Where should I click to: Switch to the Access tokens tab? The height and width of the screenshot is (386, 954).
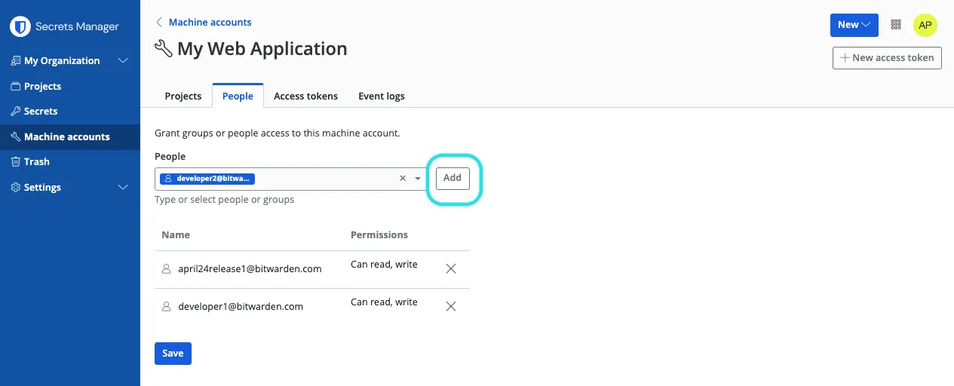tap(305, 96)
